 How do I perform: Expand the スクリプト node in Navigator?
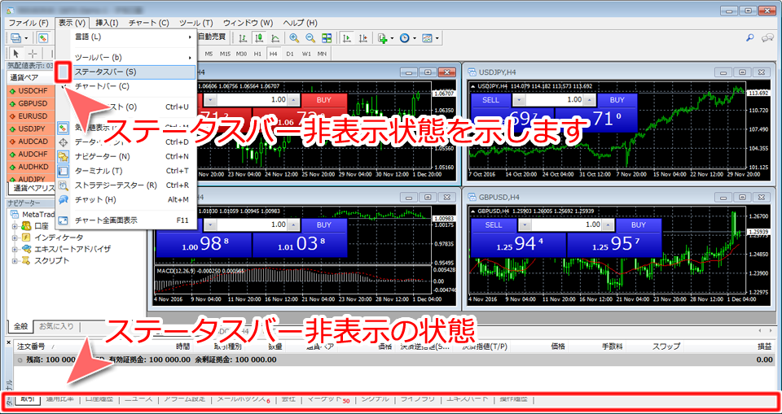tap(15, 260)
